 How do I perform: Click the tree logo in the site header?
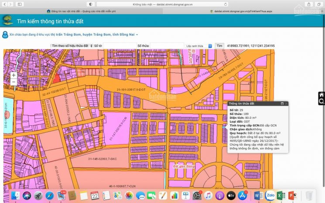point(8,21)
